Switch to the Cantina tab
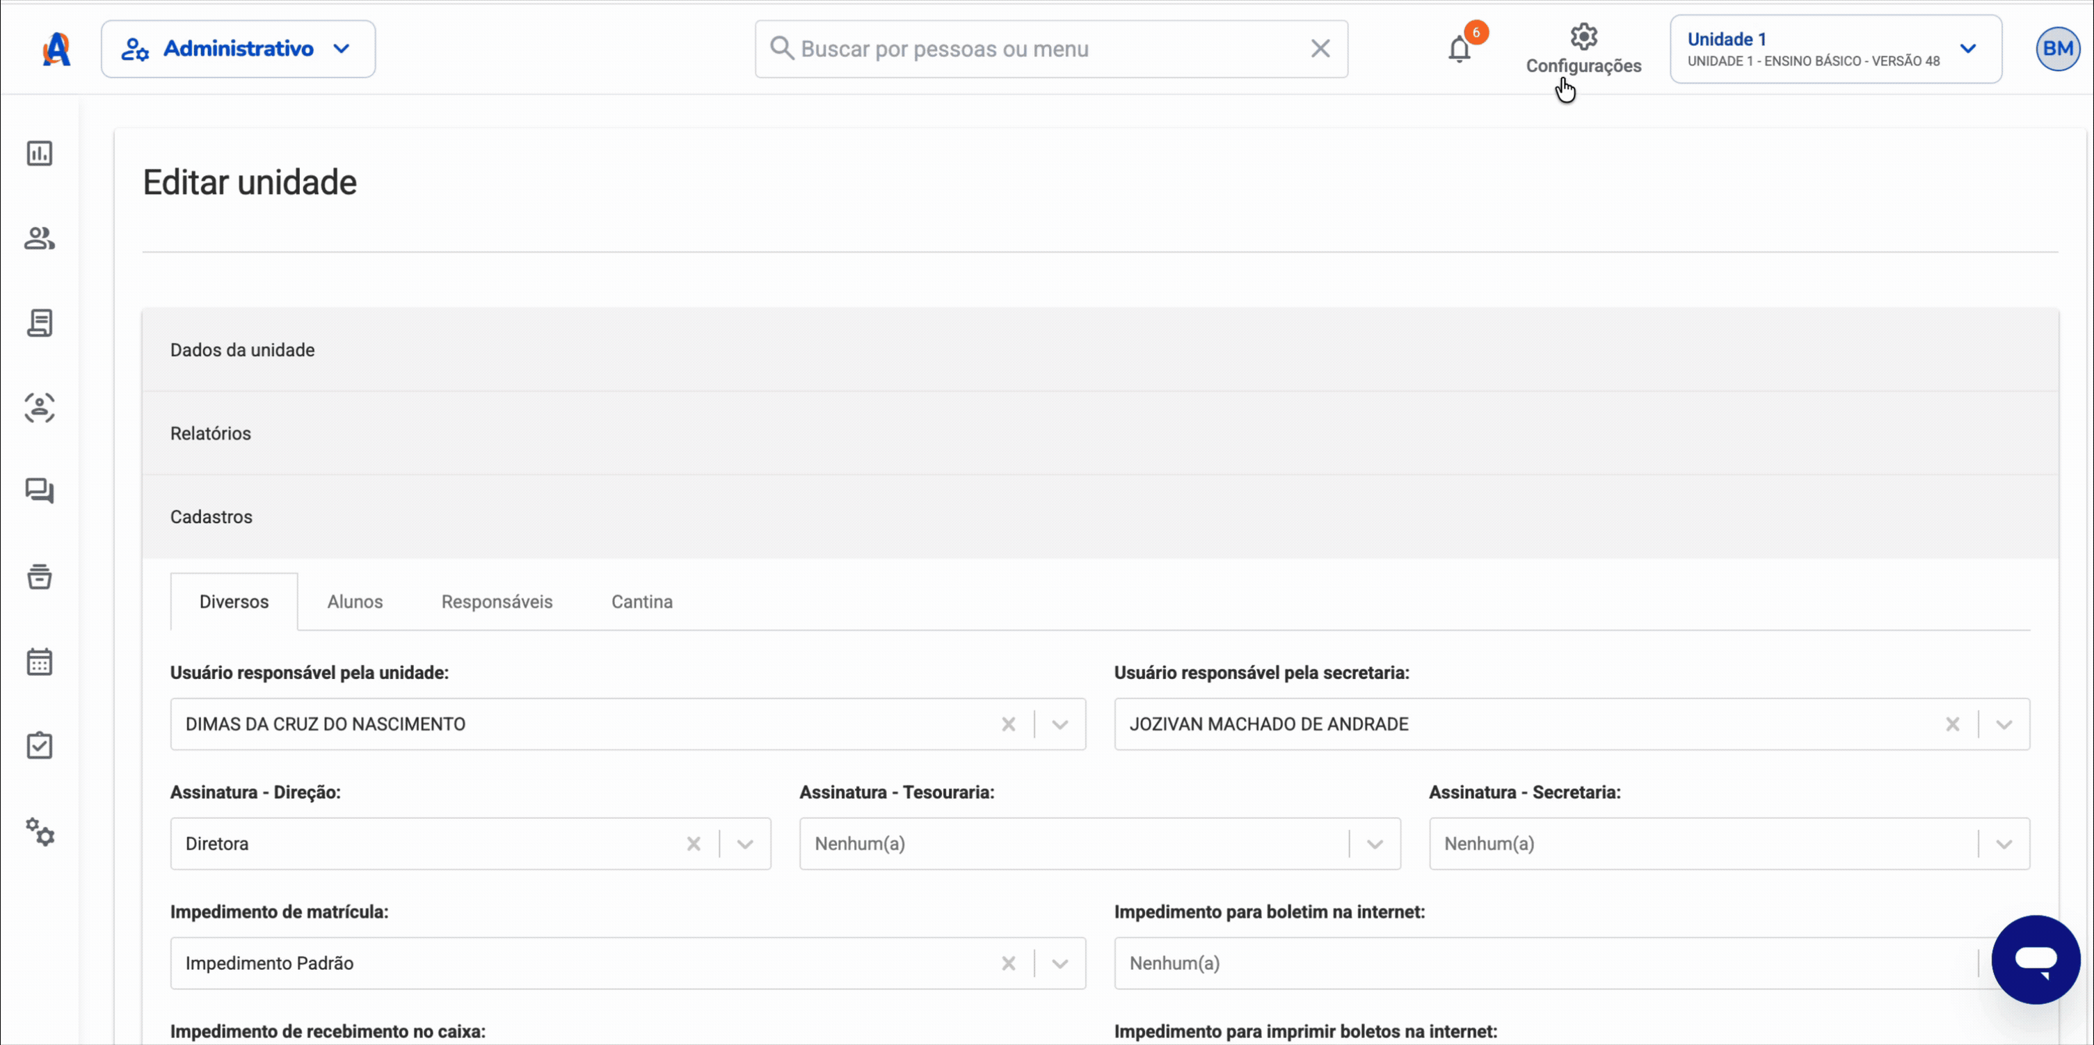The height and width of the screenshot is (1045, 2094). 642,602
